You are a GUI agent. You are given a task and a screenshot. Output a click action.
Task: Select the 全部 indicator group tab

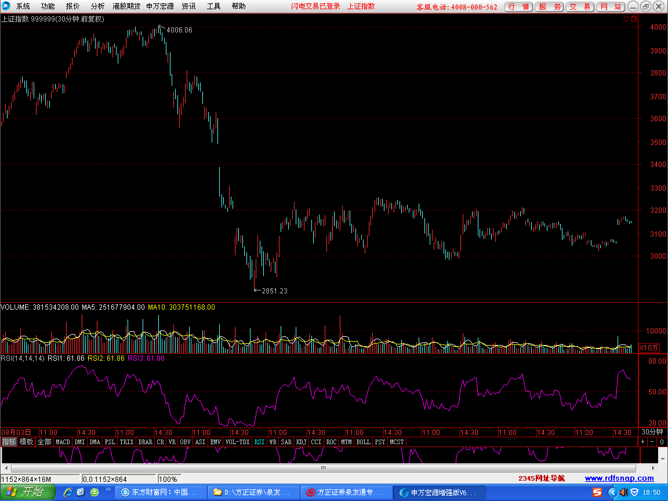(x=44, y=442)
